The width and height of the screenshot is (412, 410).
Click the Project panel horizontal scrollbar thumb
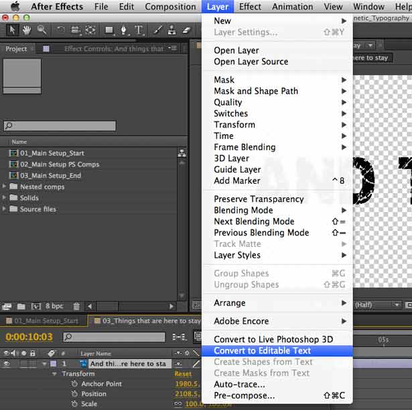pos(107,306)
